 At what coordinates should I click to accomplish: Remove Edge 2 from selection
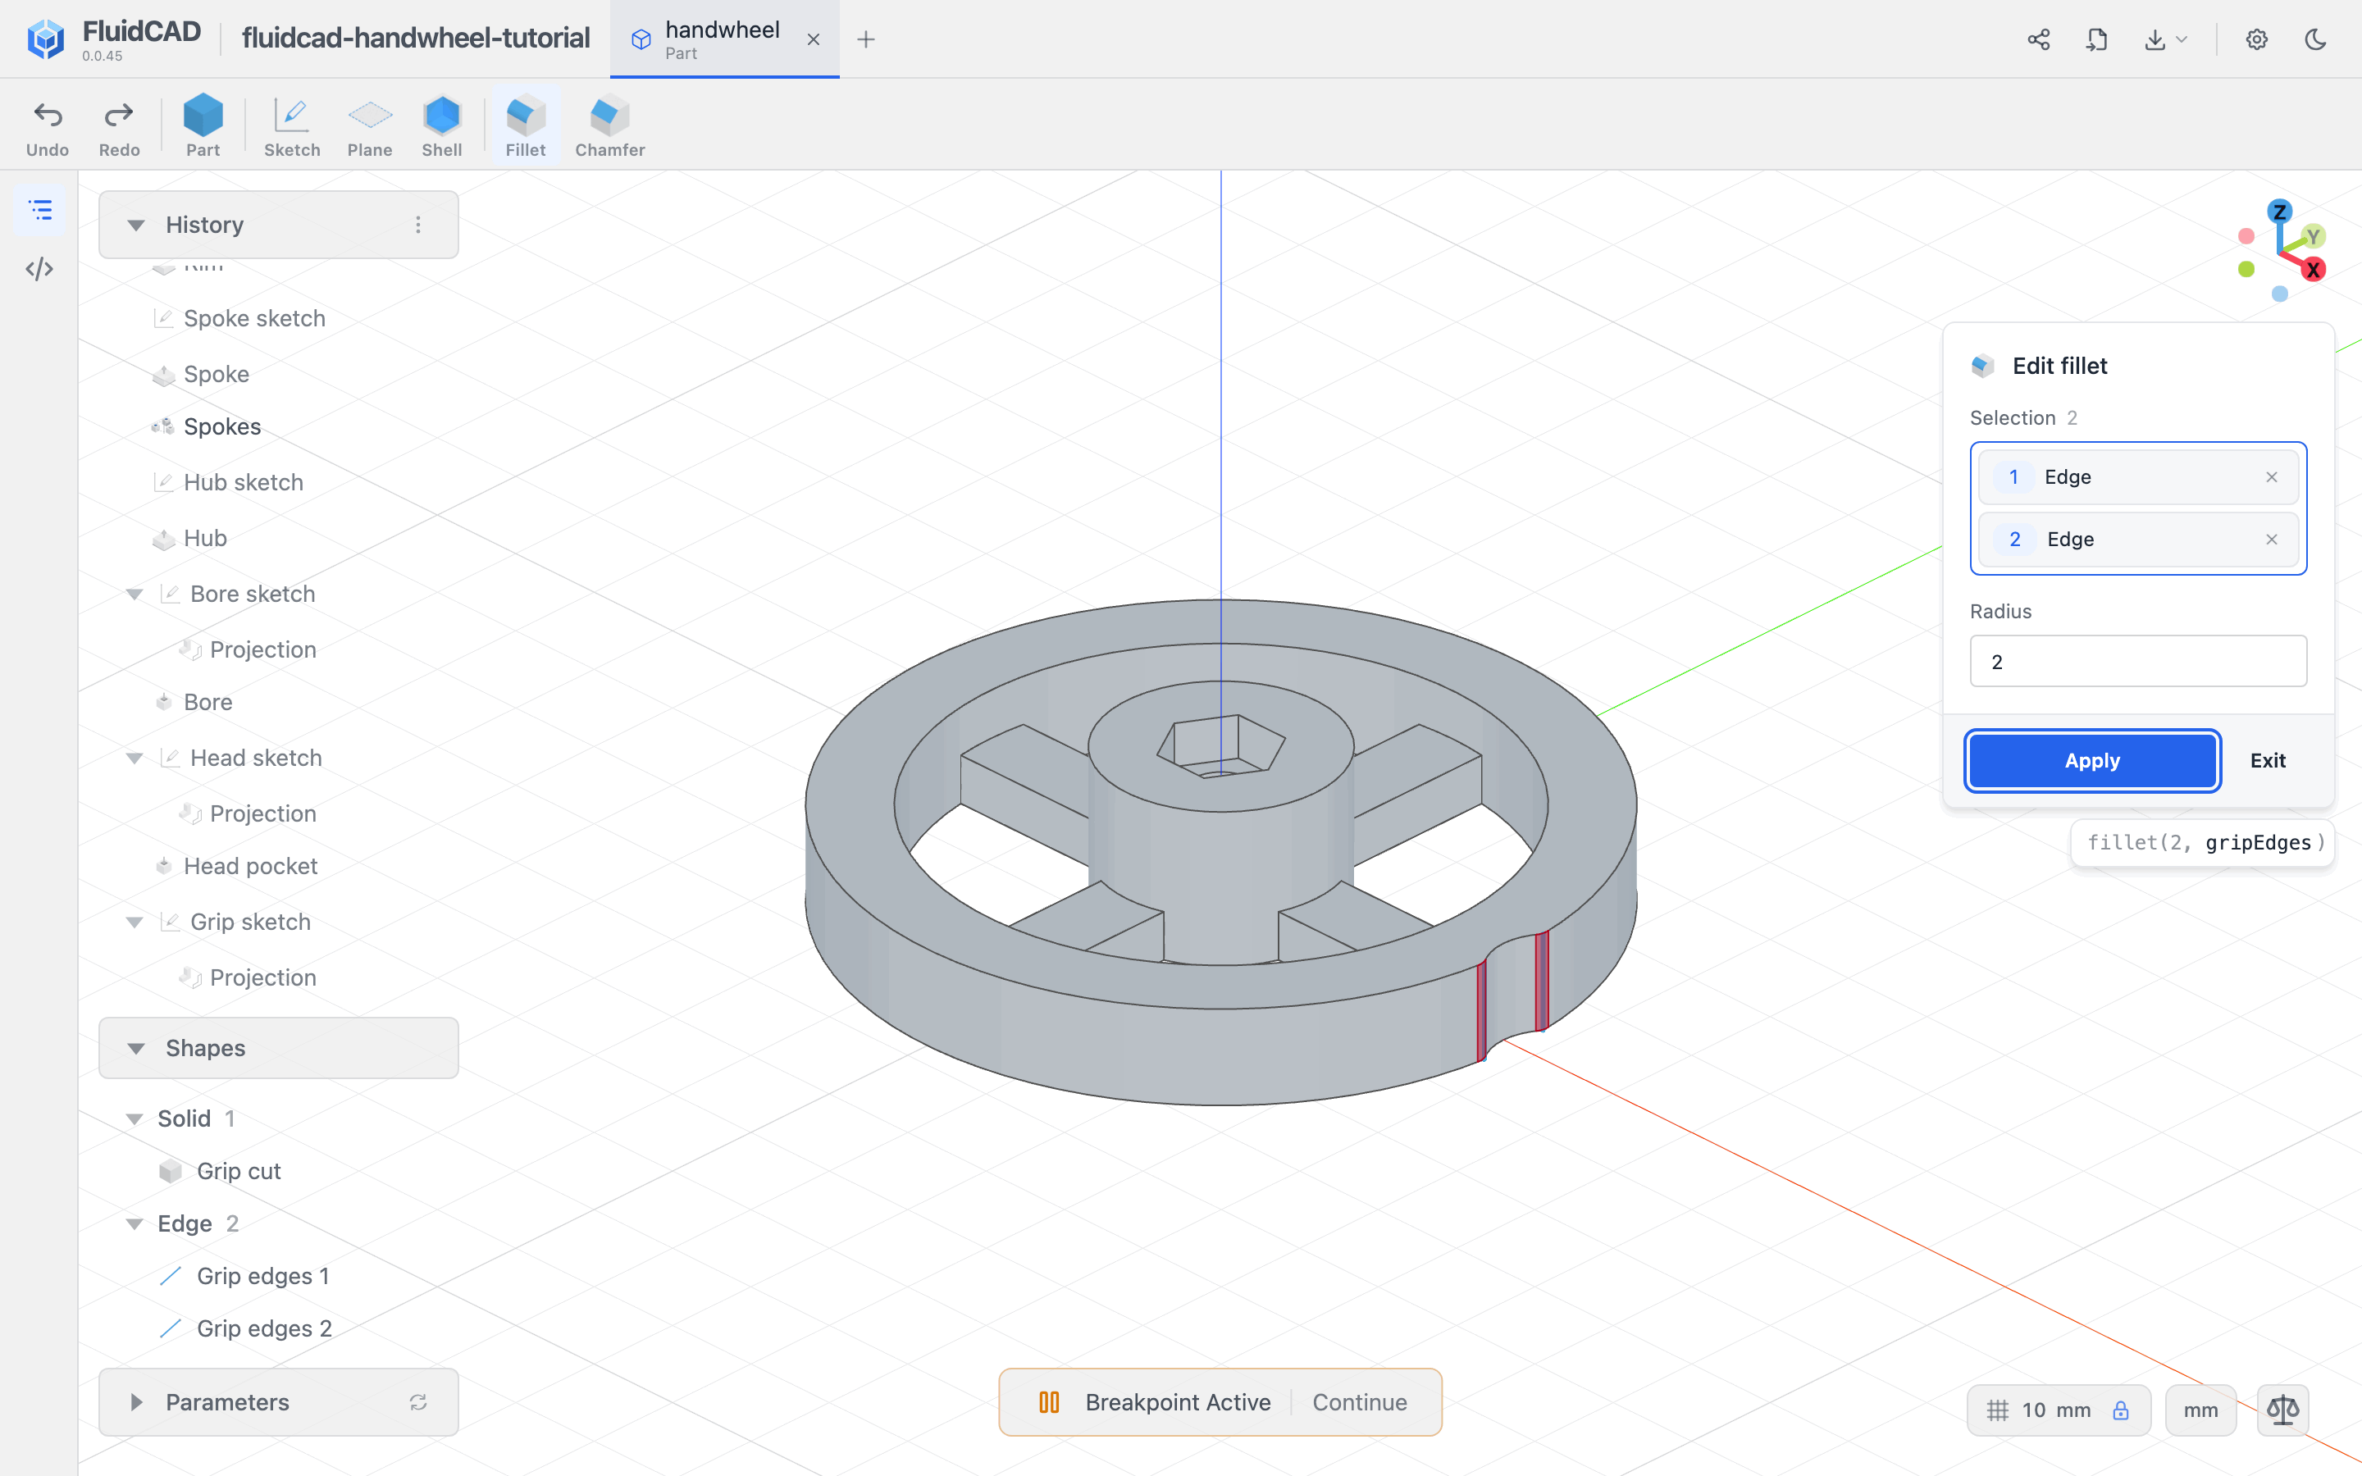coord(2271,540)
